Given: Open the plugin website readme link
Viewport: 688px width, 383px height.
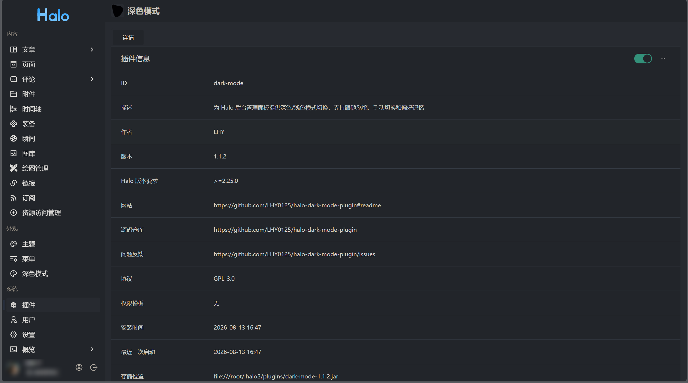Looking at the screenshot, I should tap(297, 205).
